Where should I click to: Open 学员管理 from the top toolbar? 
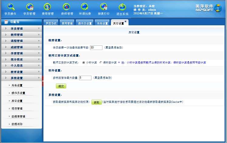click(29, 7)
